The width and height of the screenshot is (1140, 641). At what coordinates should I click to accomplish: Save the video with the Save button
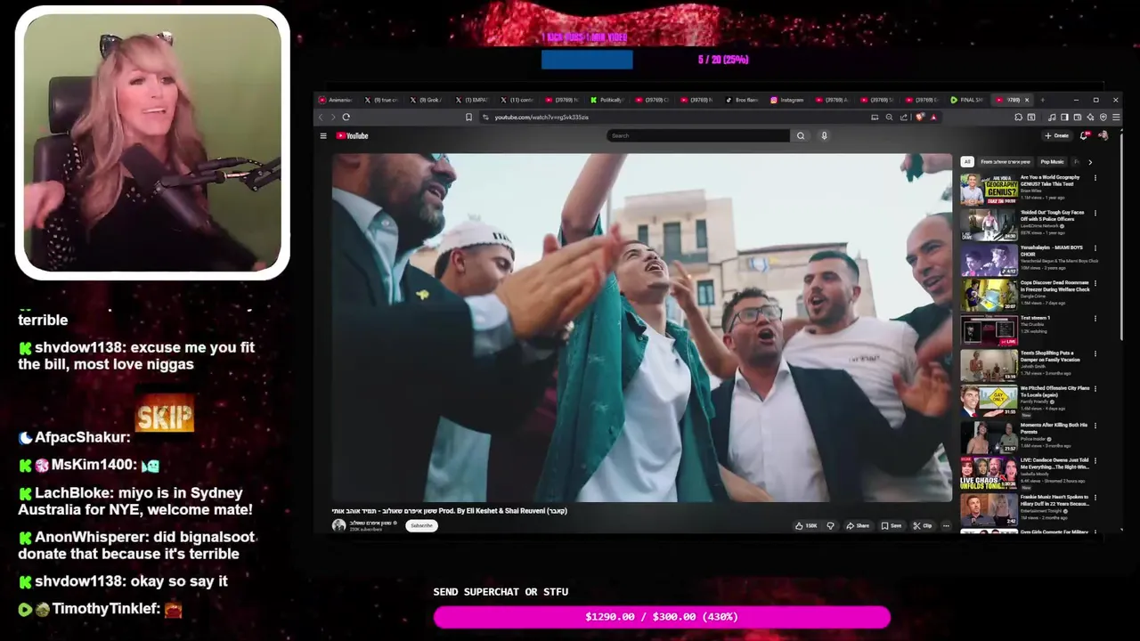(892, 525)
